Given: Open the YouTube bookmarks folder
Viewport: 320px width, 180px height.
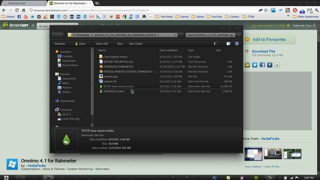Looking at the screenshot, I should tap(214, 16).
